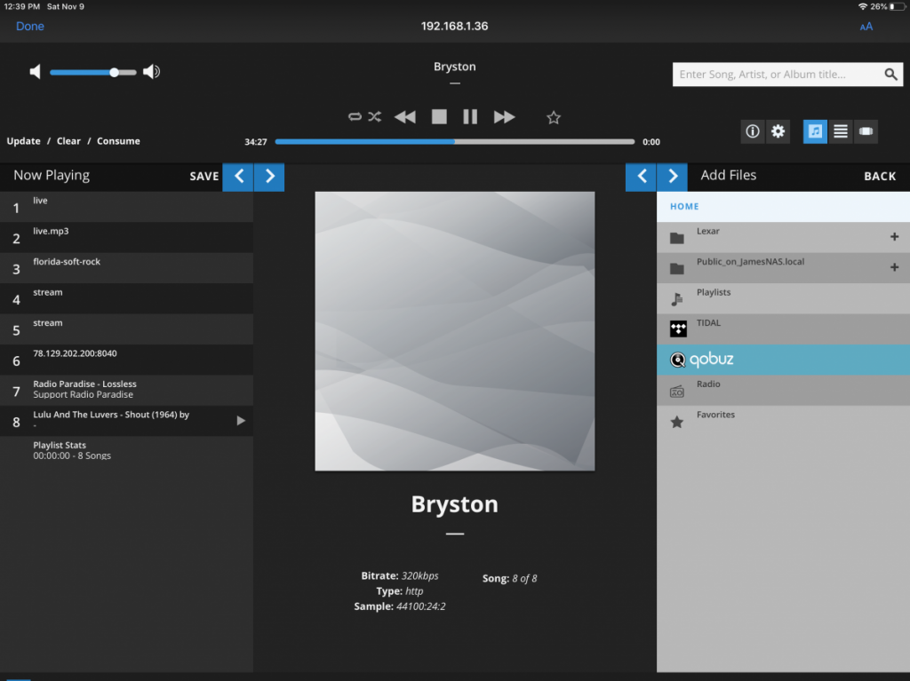Expand Now Playing panel with right chevron
Image resolution: width=910 pixels, height=681 pixels.
point(269,177)
